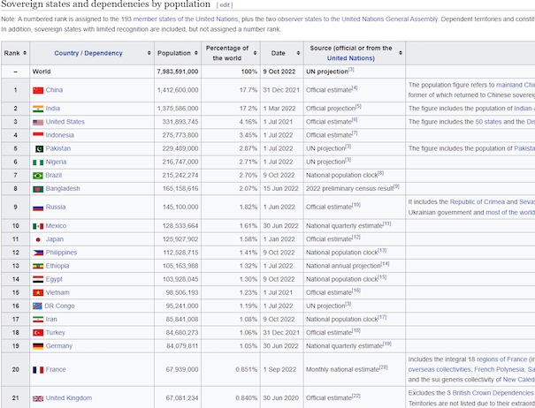Open observer states to the UN General Assembly link
Viewport: 535px width, 408px height.
tap(357, 19)
